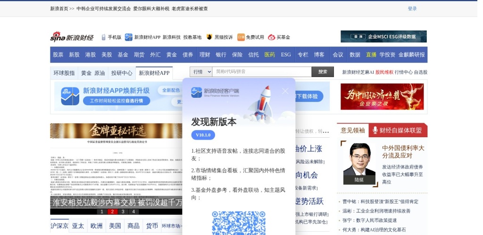The image size is (483, 235).
Task: Open 行情中心 link
Action: pos(404,72)
